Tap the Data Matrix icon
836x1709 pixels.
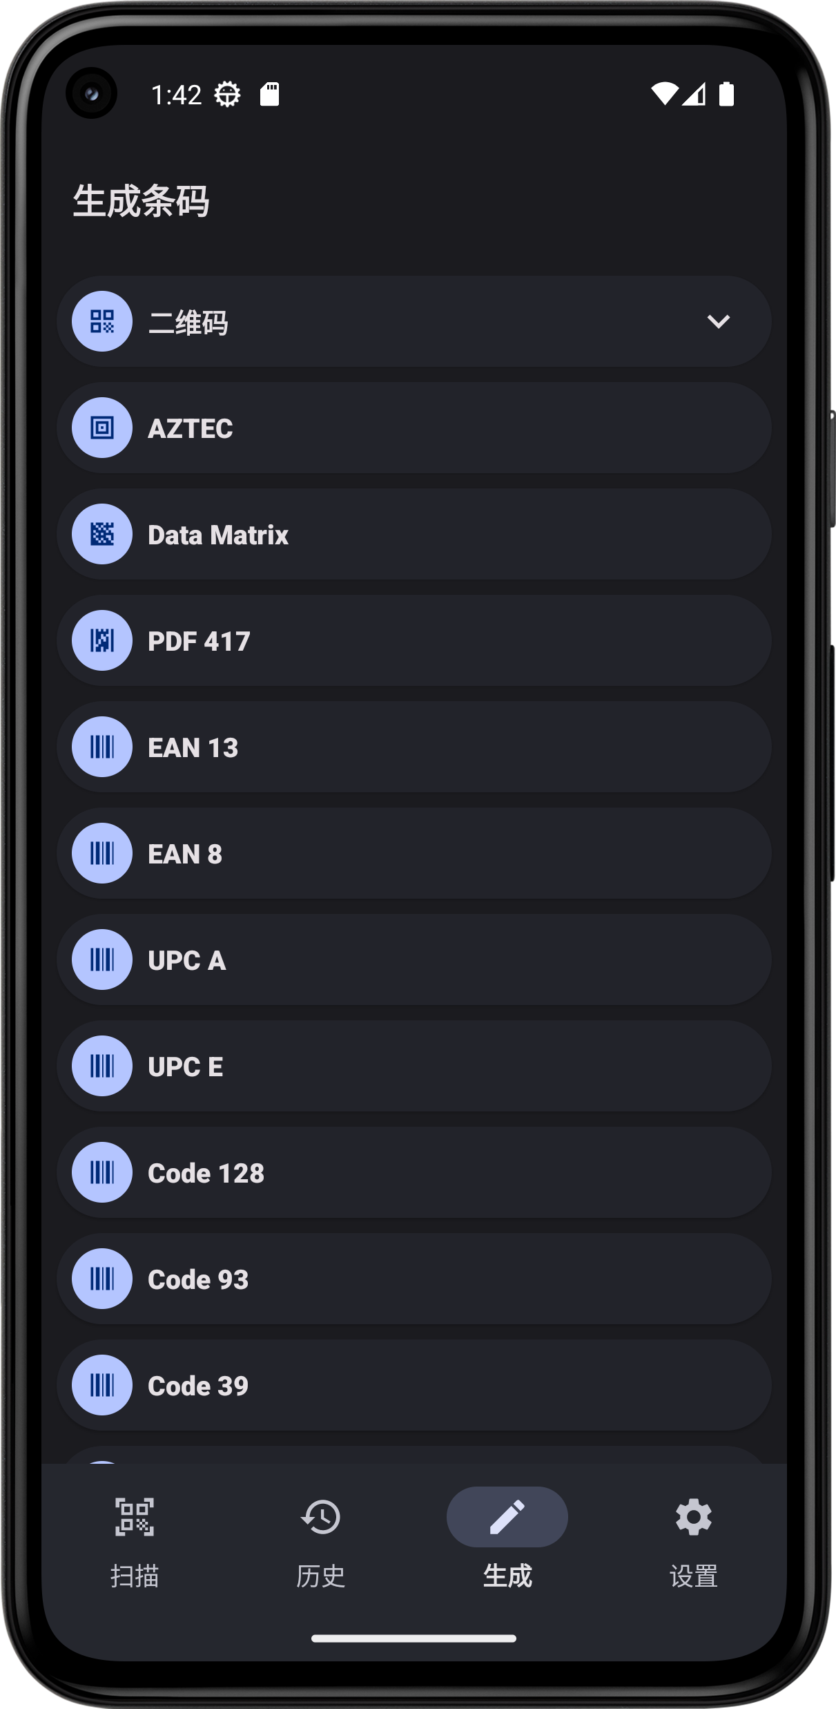point(102,534)
